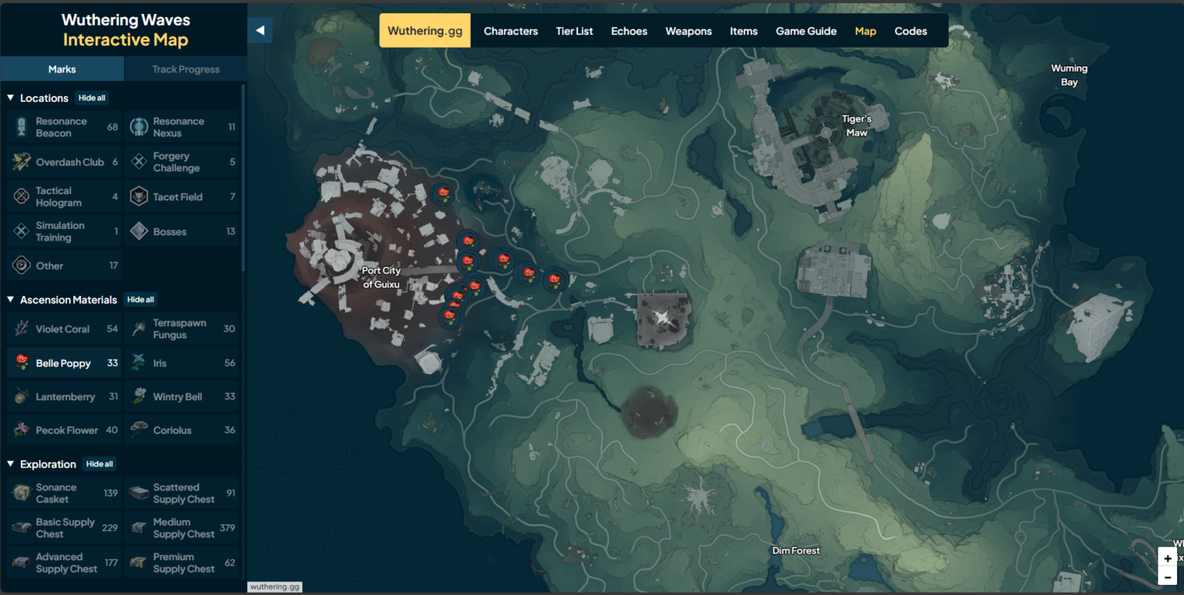Open the Wuthering.gg home link
Image resolution: width=1184 pixels, height=595 pixels.
point(425,30)
